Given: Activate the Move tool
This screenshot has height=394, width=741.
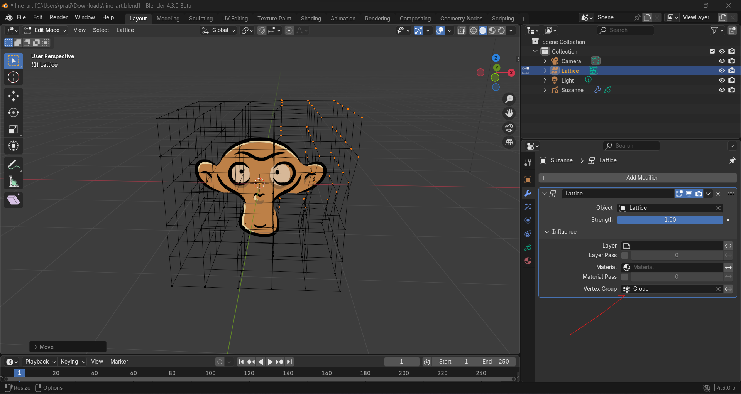Looking at the screenshot, I should [x=14, y=96].
